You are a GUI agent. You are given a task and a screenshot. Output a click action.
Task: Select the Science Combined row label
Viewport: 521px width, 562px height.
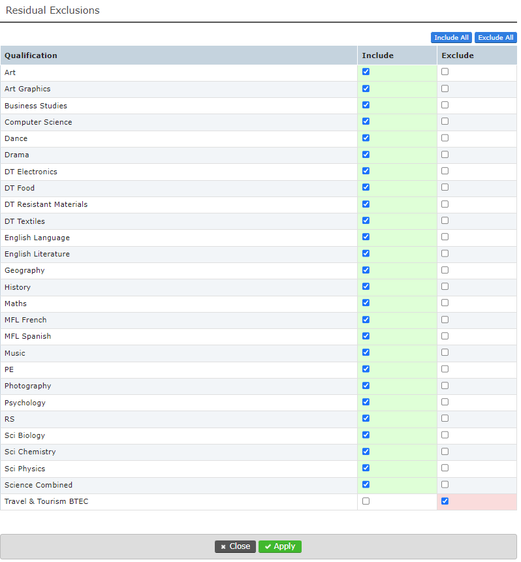(39, 485)
